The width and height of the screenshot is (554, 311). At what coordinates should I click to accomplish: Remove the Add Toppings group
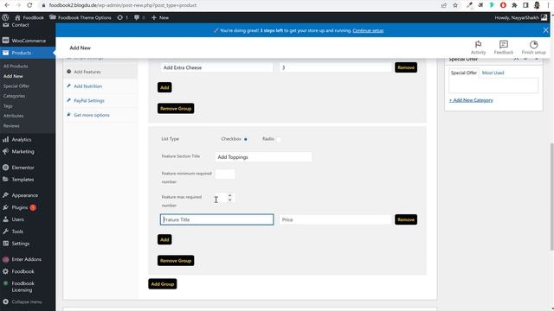(x=176, y=261)
